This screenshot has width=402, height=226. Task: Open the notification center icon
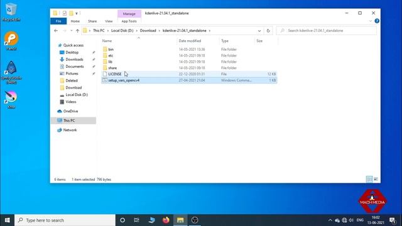tap(392, 220)
